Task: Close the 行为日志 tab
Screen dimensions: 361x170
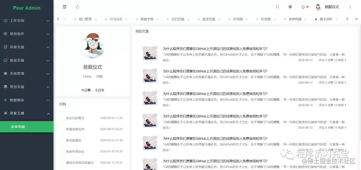Action: (127, 19)
